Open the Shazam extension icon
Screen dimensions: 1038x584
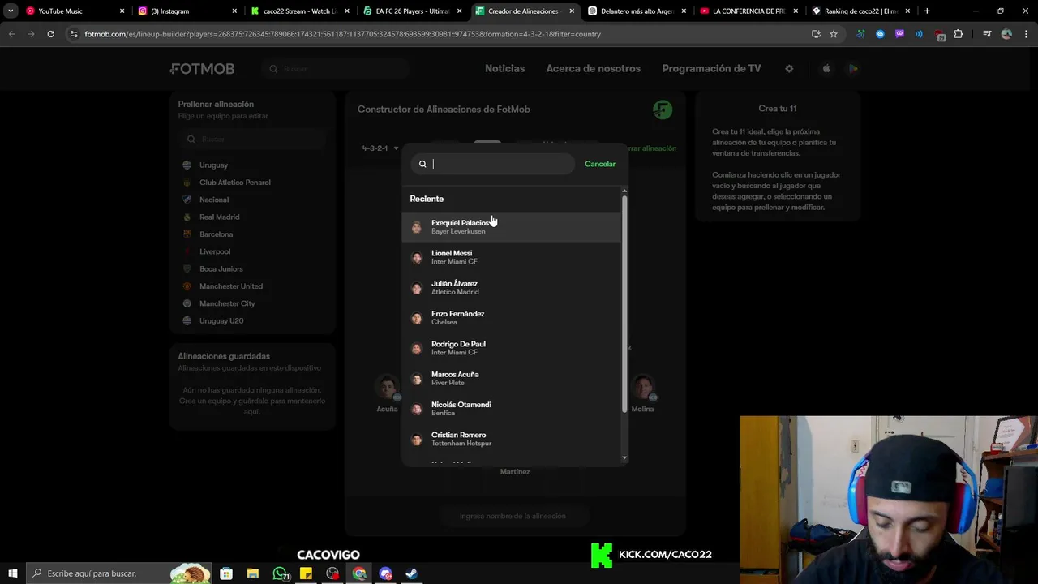click(880, 34)
